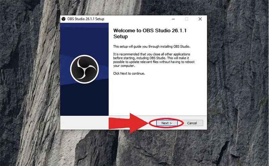The height and width of the screenshot is (166, 269).
Task: Click the large OBS Studio logo
Action: (84, 69)
